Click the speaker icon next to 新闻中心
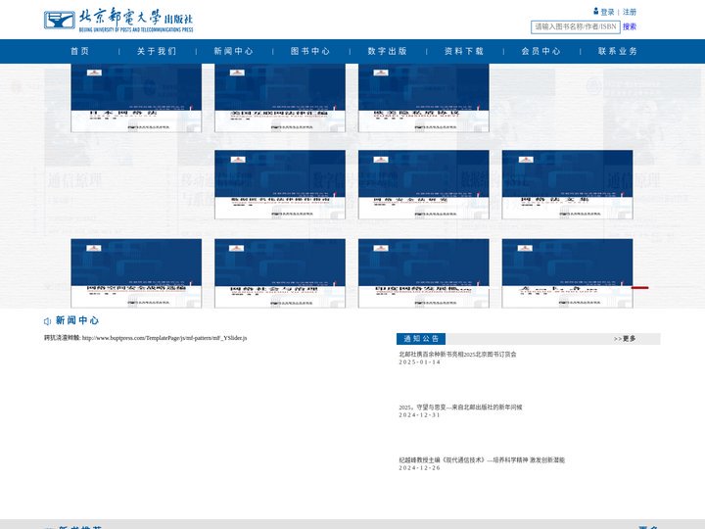 (x=47, y=321)
